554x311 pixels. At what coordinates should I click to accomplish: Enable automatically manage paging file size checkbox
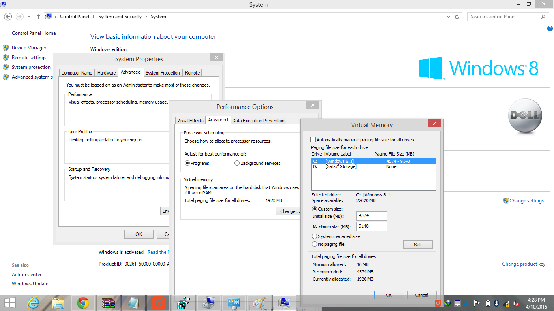coord(313,139)
